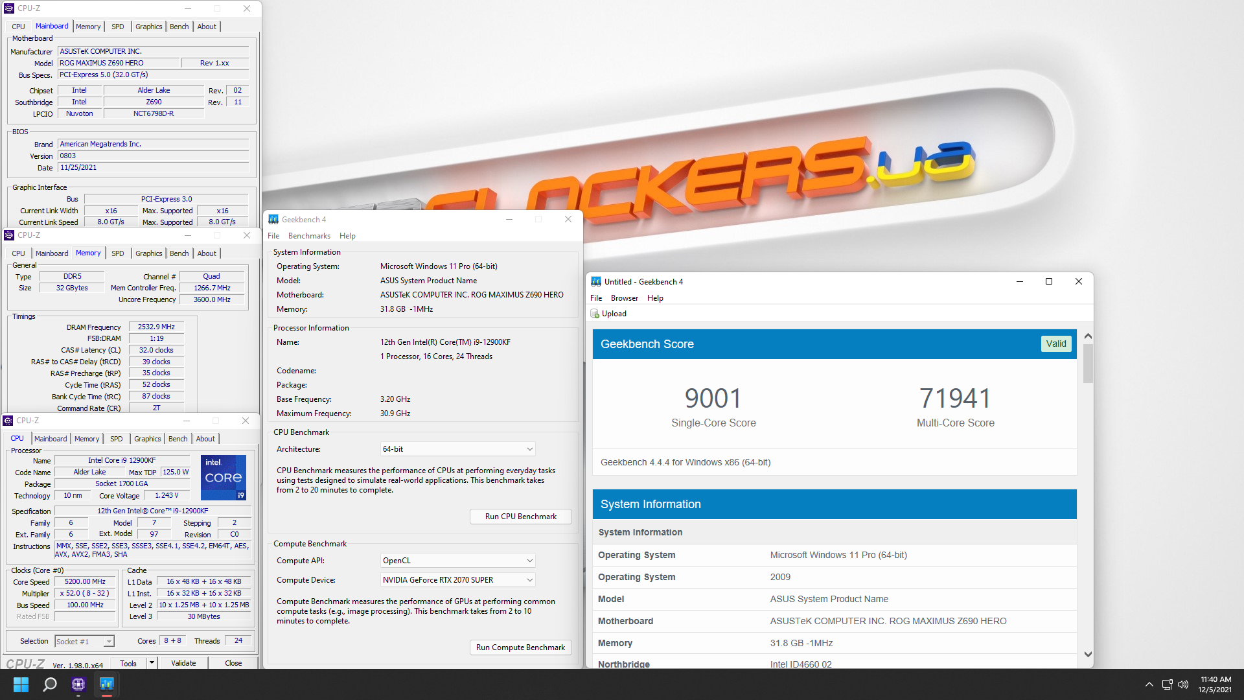1244x700 pixels.
Task: Click Upload button in results toolbar
Action: click(x=608, y=314)
